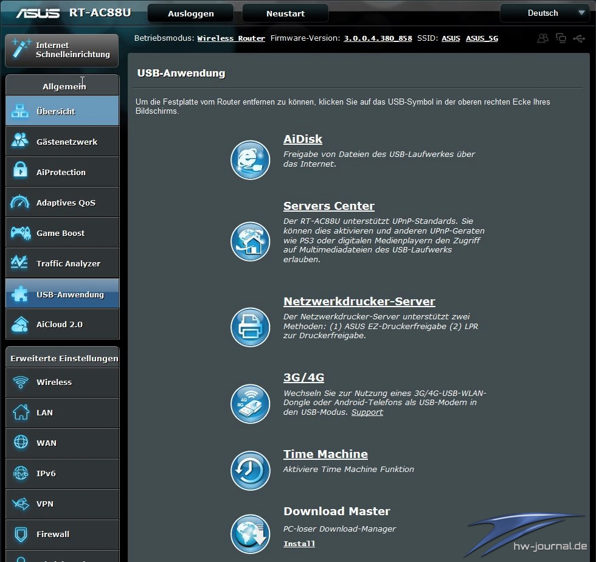Click the Game Boost gamepad icon
The width and height of the screenshot is (596, 562).
point(21,233)
